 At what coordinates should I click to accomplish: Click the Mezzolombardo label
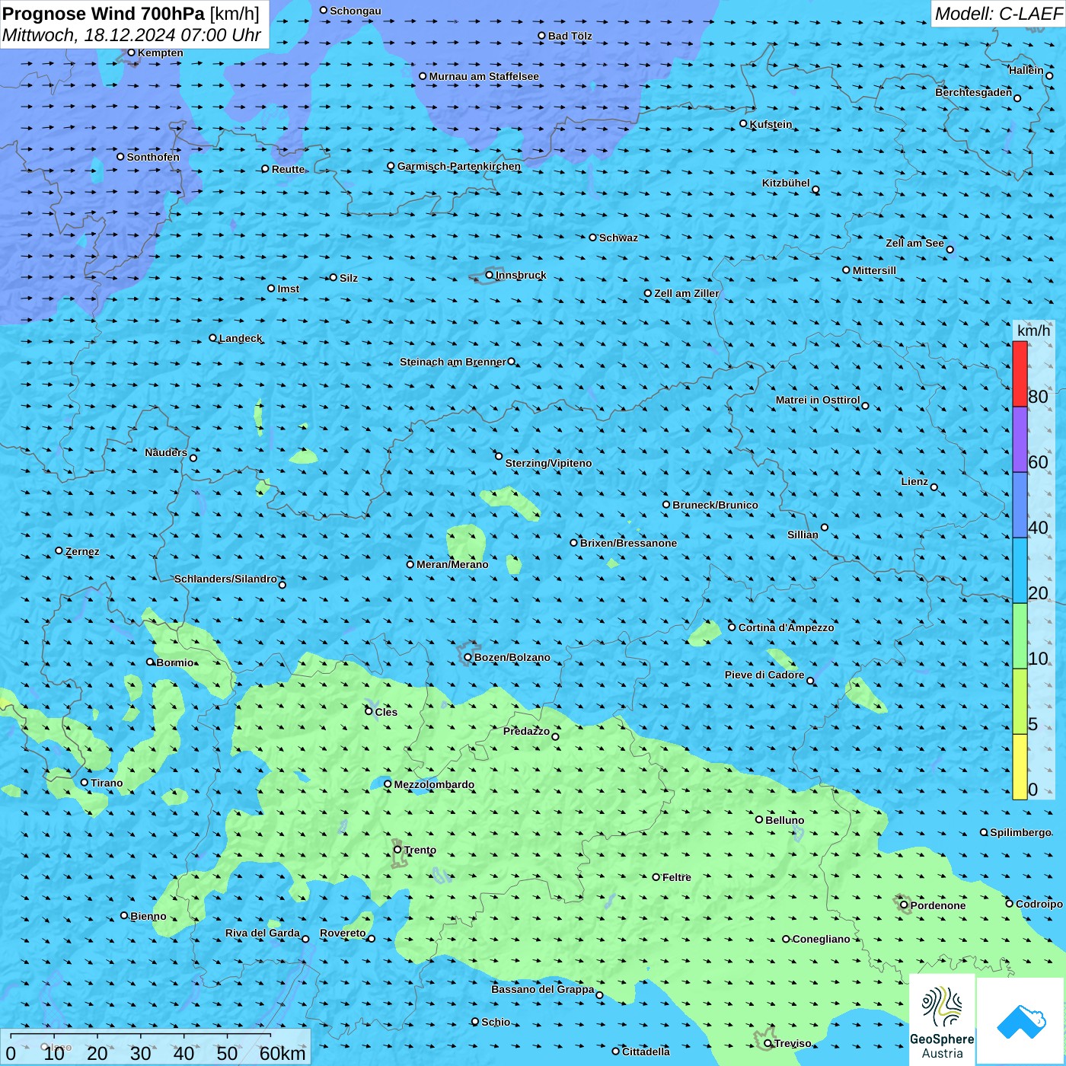434,784
